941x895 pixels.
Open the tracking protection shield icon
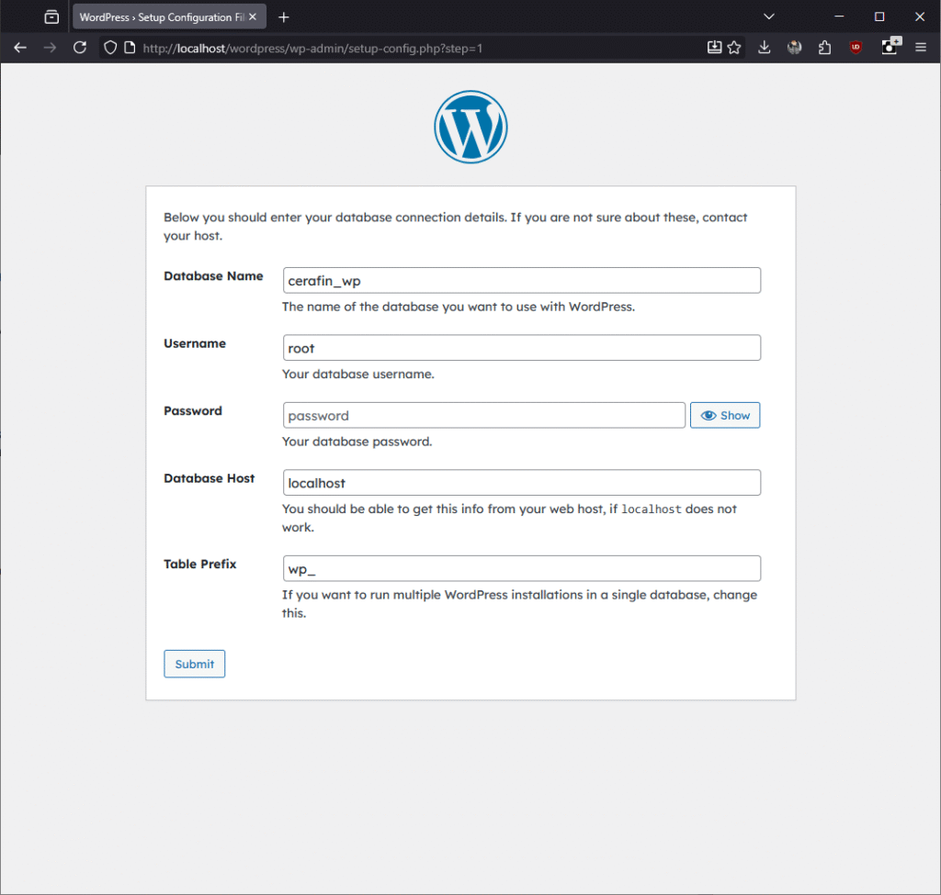[x=110, y=48]
